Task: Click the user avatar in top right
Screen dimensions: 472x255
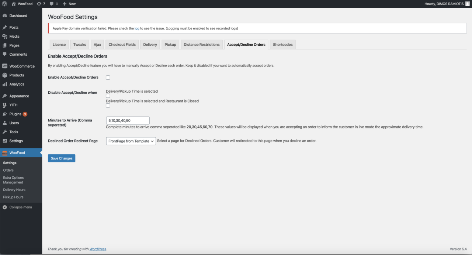Action: tap(467, 4)
